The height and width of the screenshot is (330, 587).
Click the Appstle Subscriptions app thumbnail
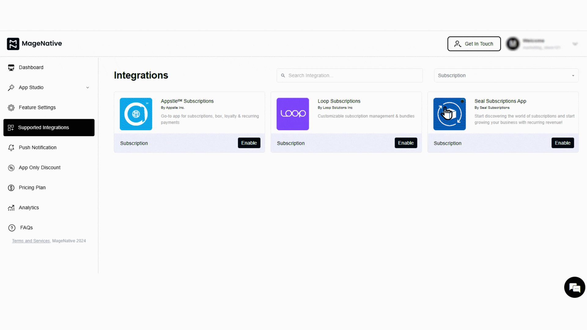[136, 114]
